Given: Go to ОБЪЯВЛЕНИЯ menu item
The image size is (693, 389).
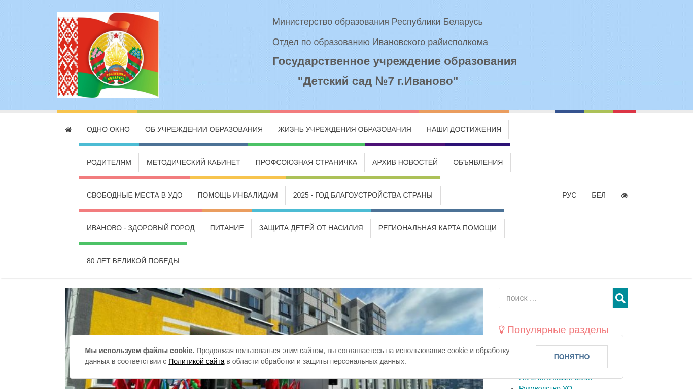Looking at the screenshot, I should [x=478, y=162].
